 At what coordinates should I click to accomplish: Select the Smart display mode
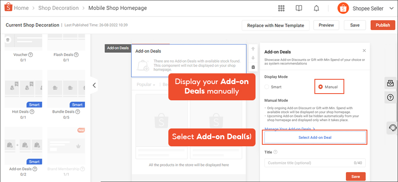pyautogui.click(x=267, y=86)
